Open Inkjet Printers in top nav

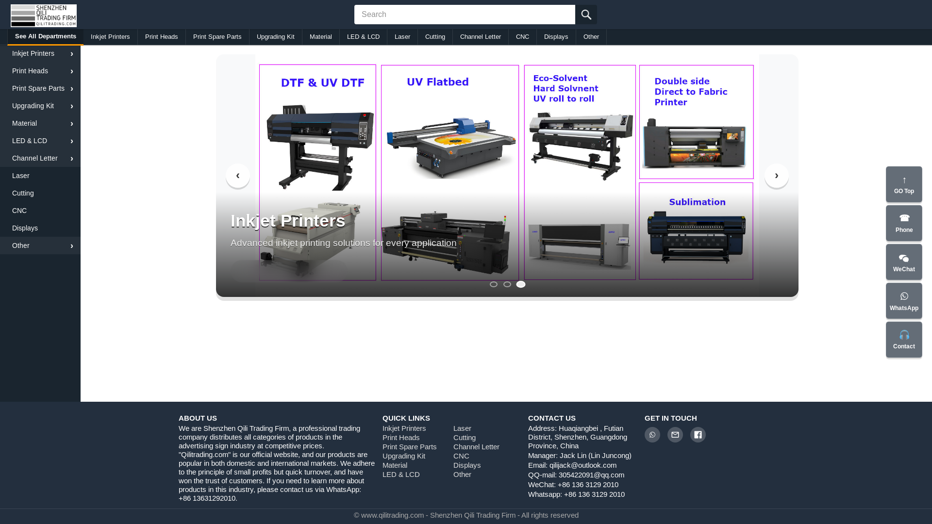coord(110,37)
